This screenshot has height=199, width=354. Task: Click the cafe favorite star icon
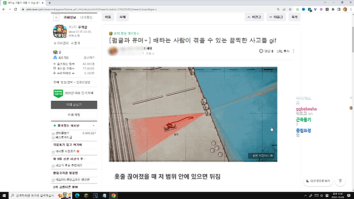click(56, 17)
